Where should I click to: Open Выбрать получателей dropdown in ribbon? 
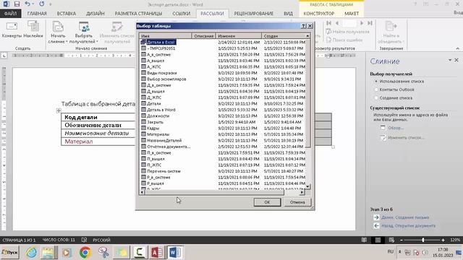pyautogui.click(x=84, y=32)
